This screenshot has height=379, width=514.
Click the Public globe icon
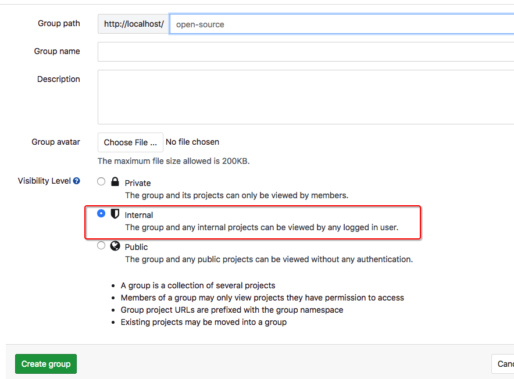115,246
